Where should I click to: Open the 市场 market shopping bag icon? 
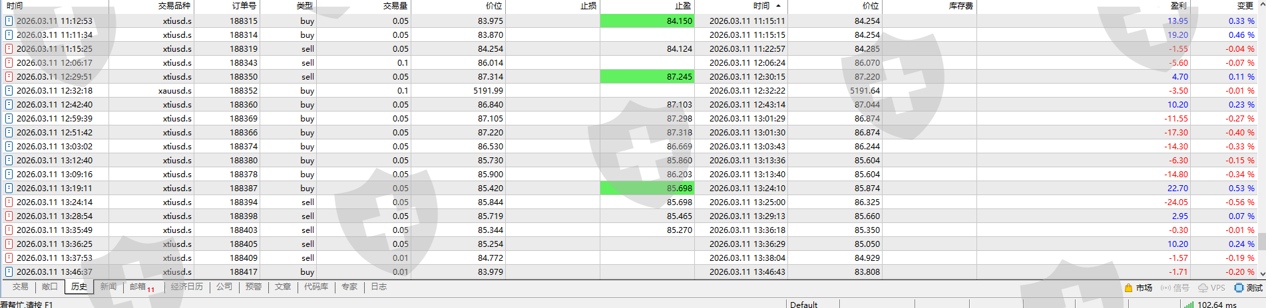1128,288
